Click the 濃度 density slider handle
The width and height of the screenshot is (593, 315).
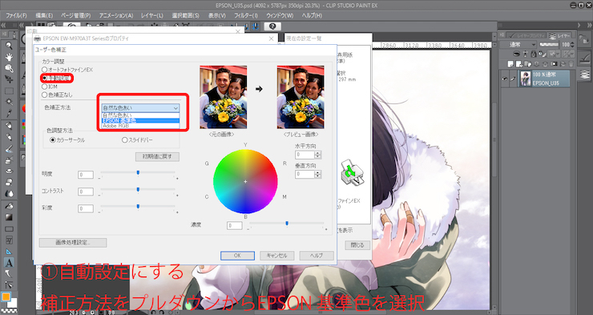pyautogui.click(x=287, y=224)
